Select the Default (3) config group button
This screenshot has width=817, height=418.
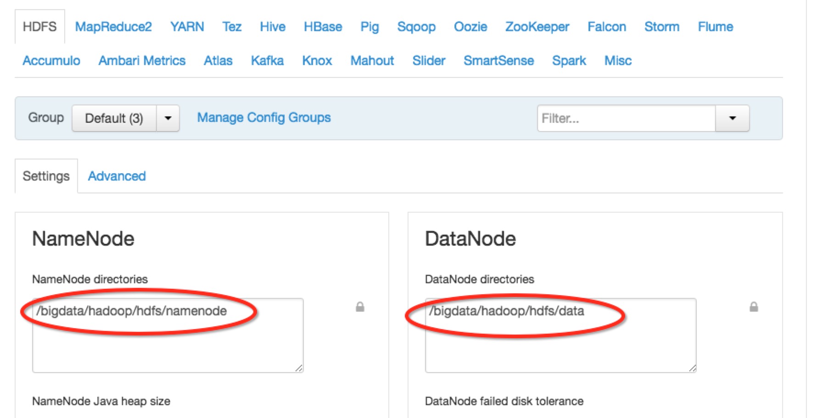(114, 118)
